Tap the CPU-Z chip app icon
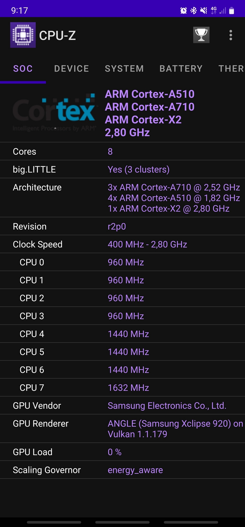245x527 pixels. (x=23, y=35)
